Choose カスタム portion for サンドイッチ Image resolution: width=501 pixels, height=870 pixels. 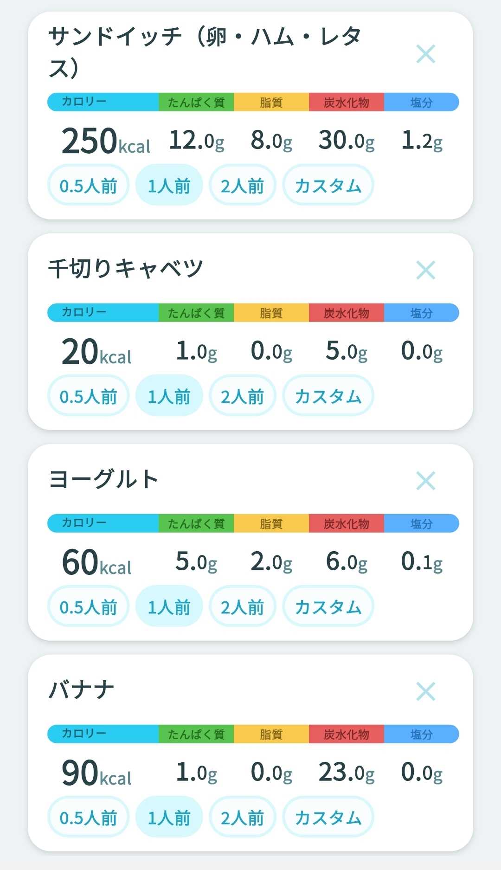coord(328,185)
